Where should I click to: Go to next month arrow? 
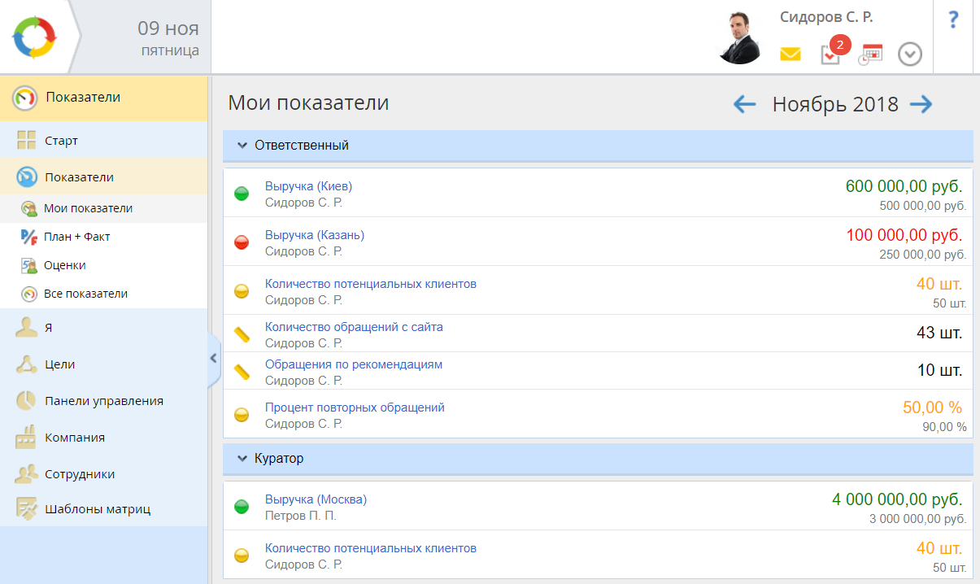tap(921, 104)
